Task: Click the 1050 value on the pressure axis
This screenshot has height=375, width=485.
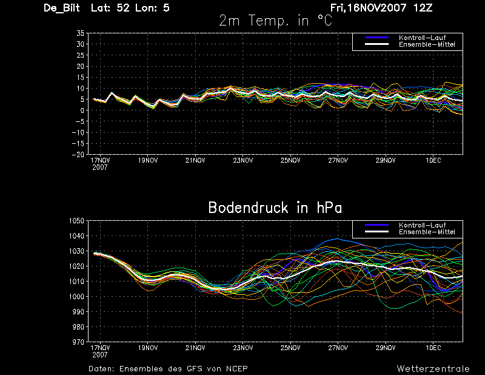Action: click(x=76, y=221)
